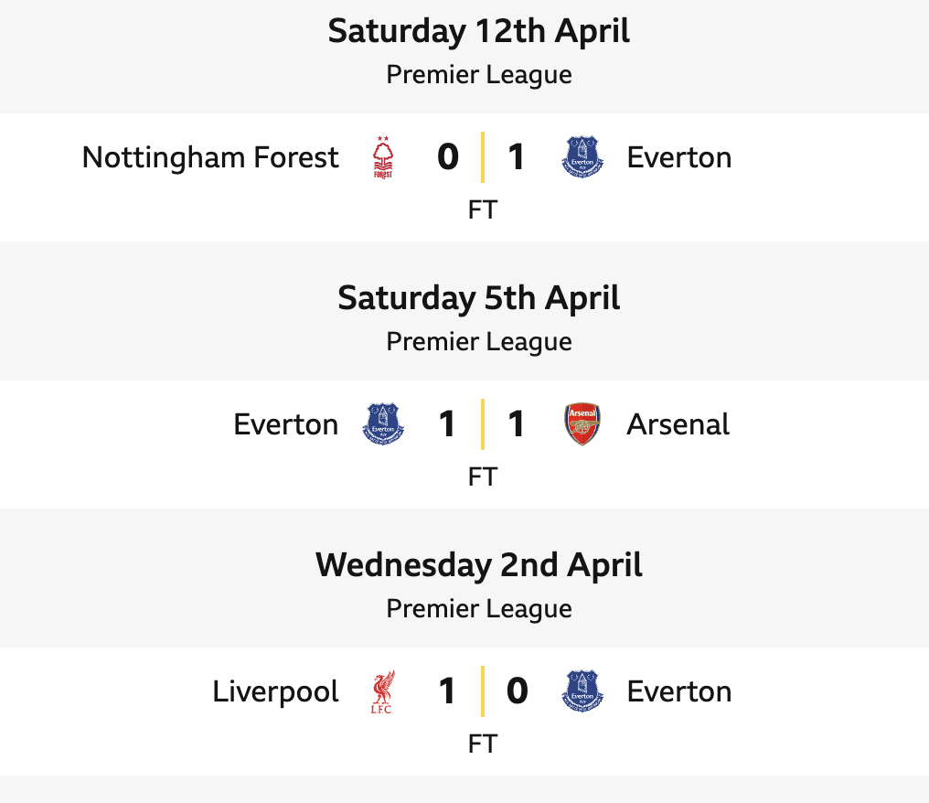Viewport: 929px width, 803px height.
Task: Click Everton's crest in the Liverpool match
Action: (582, 691)
